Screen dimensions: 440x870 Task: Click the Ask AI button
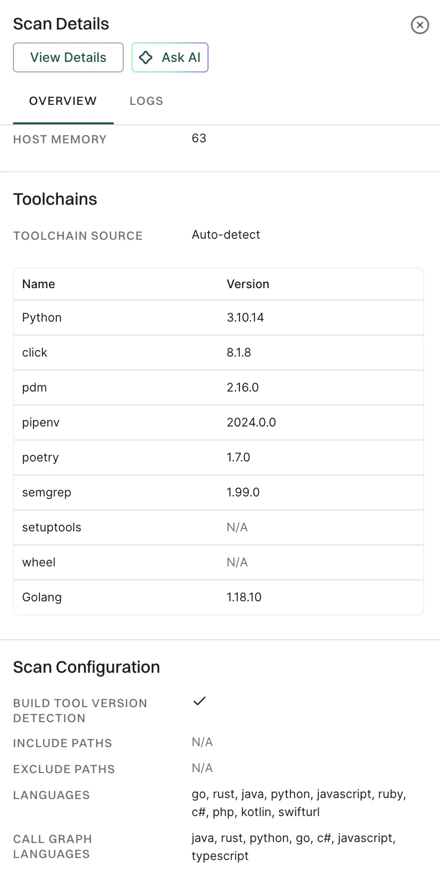170,57
